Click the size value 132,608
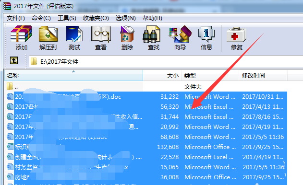This screenshot has height=185, width=303. pyautogui.click(x=168, y=147)
